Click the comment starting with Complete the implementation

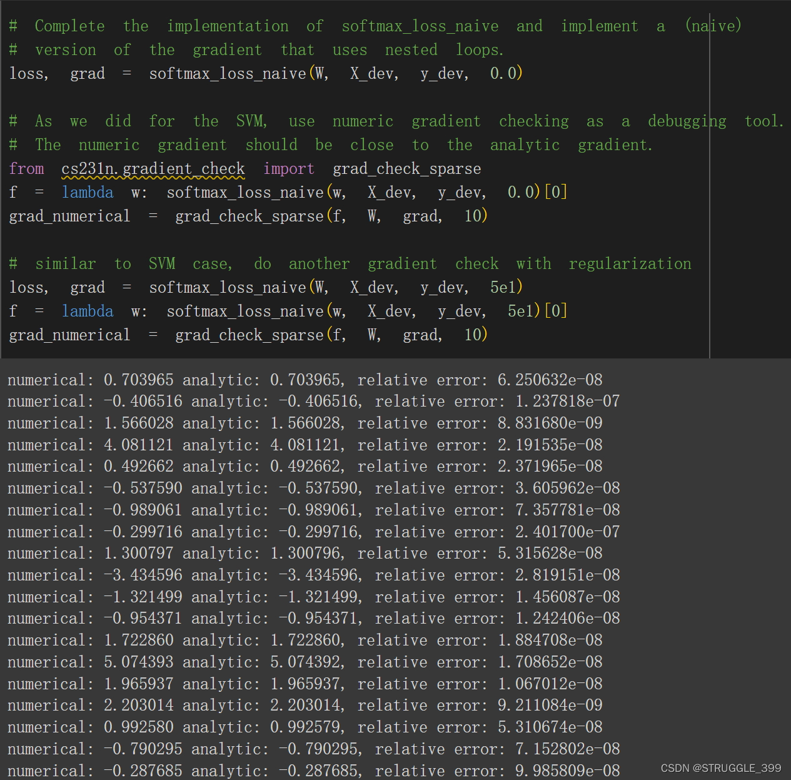[375, 26]
